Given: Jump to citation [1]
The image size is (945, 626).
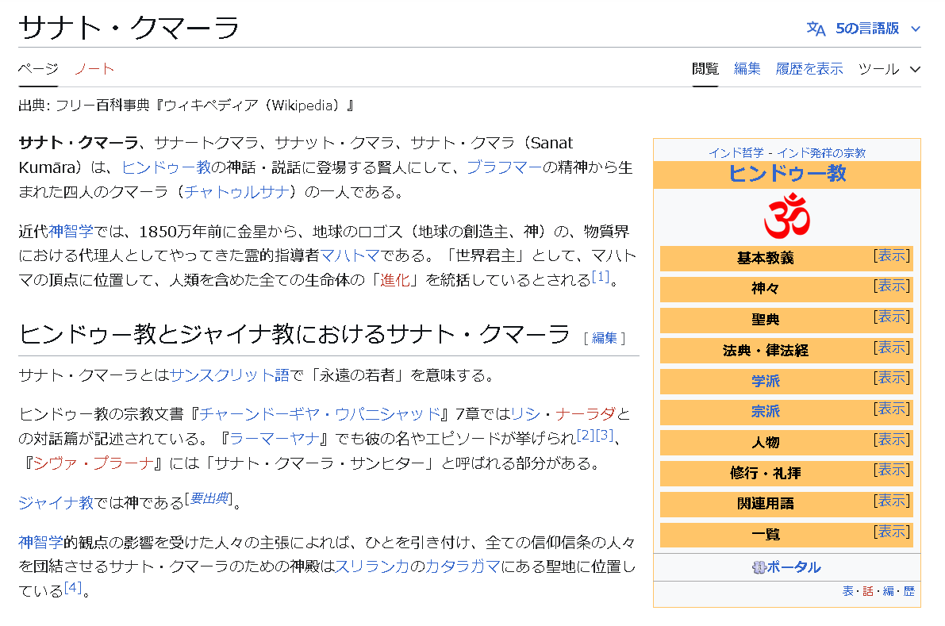Looking at the screenshot, I should (x=601, y=277).
